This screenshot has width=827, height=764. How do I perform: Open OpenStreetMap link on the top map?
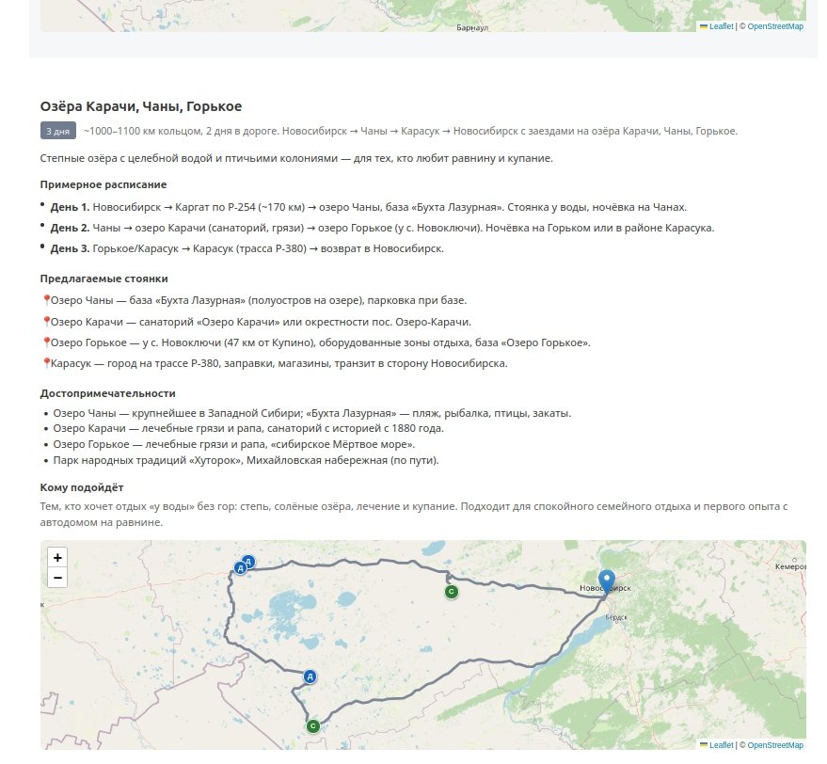point(775,26)
